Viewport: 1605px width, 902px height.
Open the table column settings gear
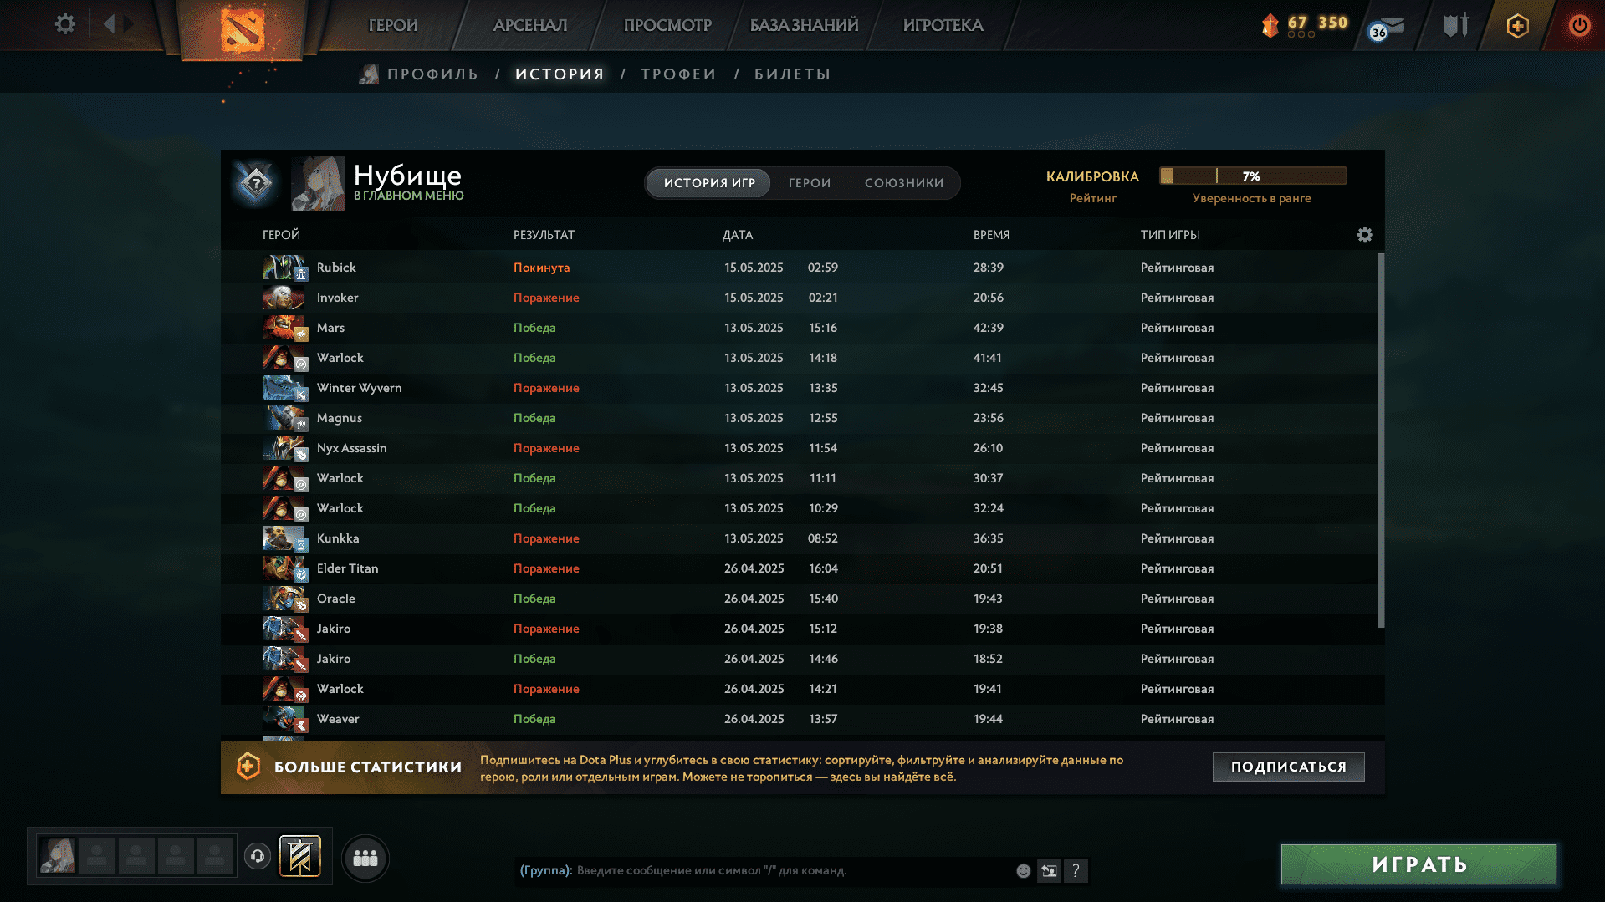point(1364,235)
